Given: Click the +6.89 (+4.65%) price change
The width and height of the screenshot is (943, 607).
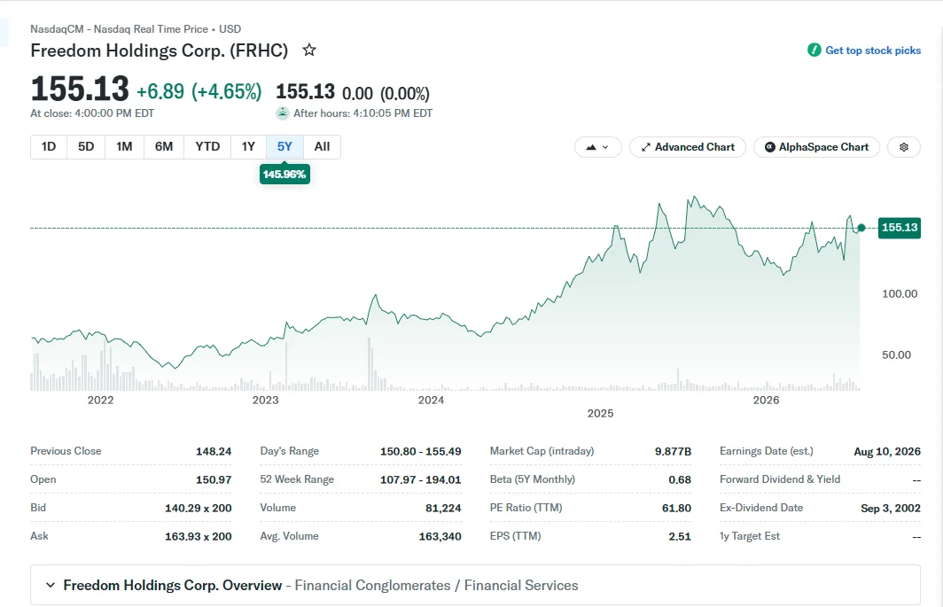Looking at the screenshot, I should [199, 91].
